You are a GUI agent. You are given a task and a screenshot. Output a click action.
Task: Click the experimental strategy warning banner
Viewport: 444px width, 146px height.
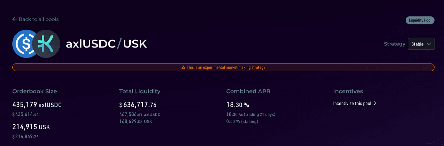pos(223,67)
